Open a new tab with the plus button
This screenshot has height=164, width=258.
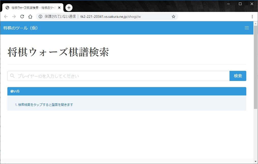click(x=69, y=8)
